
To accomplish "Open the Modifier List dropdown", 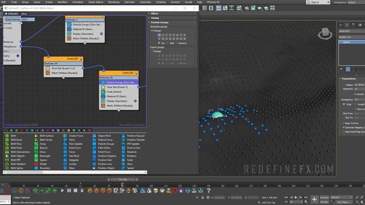I will tap(352, 37).
